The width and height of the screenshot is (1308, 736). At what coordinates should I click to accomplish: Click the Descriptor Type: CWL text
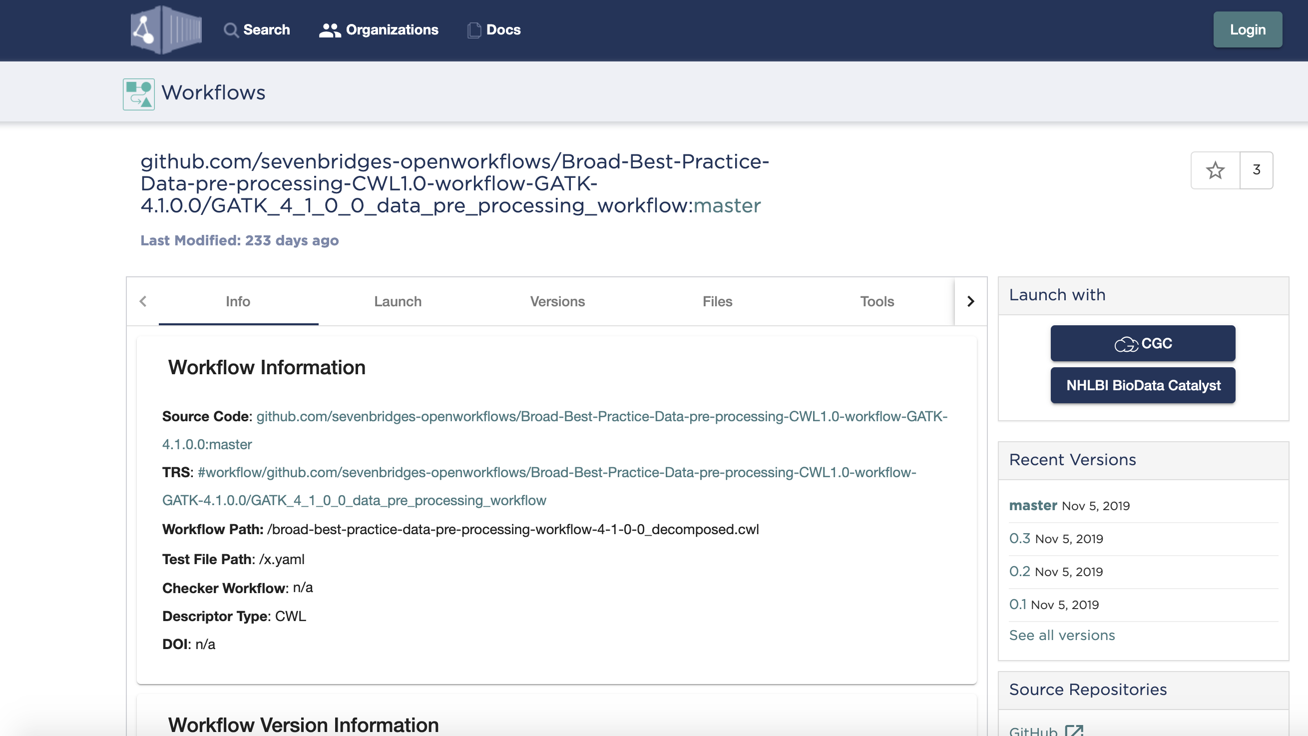234,616
